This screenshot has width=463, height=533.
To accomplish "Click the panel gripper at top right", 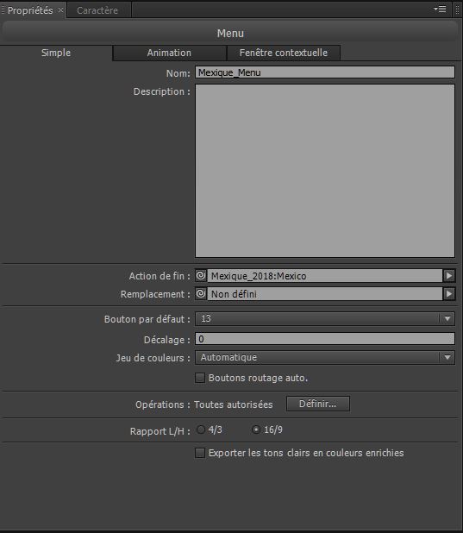I will (x=458, y=9).
